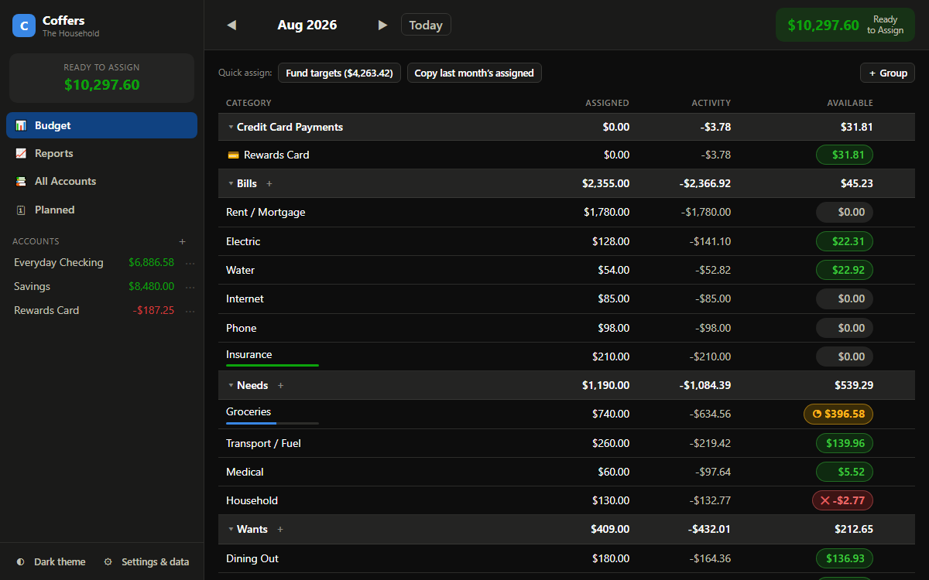929x580 pixels.
Task: Click the Groceries $396.58 available pill
Action: point(838,414)
